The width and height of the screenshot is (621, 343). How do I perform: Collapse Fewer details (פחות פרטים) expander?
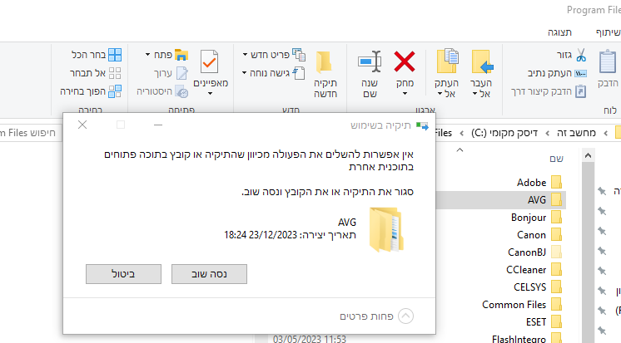tap(376, 316)
